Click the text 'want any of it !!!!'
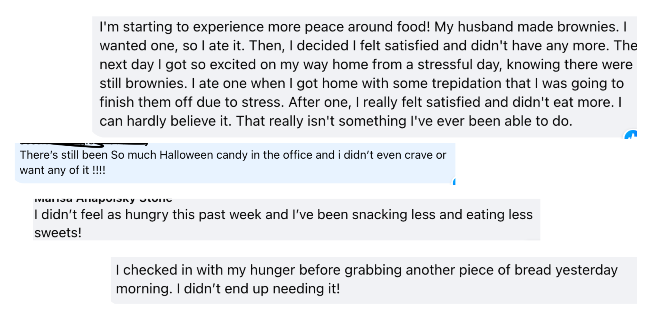The width and height of the screenshot is (657, 328). click(x=62, y=170)
